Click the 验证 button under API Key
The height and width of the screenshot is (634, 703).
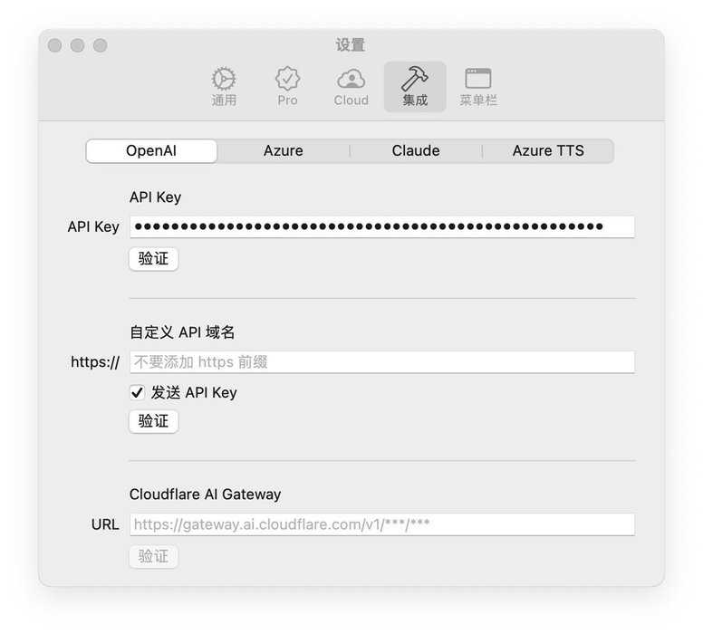coord(153,259)
